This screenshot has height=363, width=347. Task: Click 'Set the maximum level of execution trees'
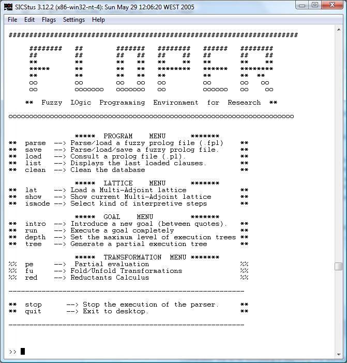(153, 237)
